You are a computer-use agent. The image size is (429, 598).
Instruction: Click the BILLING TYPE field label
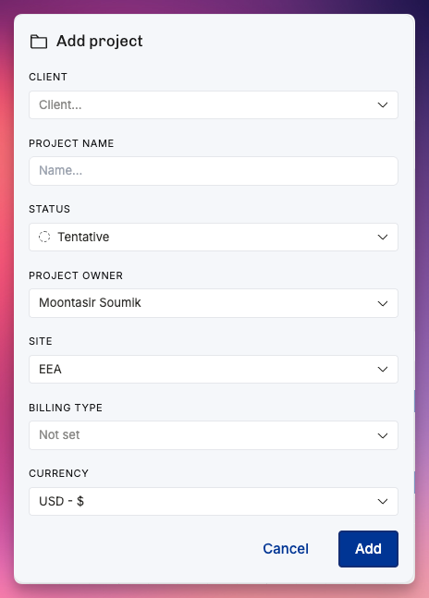pyautogui.click(x=66, y=408)
